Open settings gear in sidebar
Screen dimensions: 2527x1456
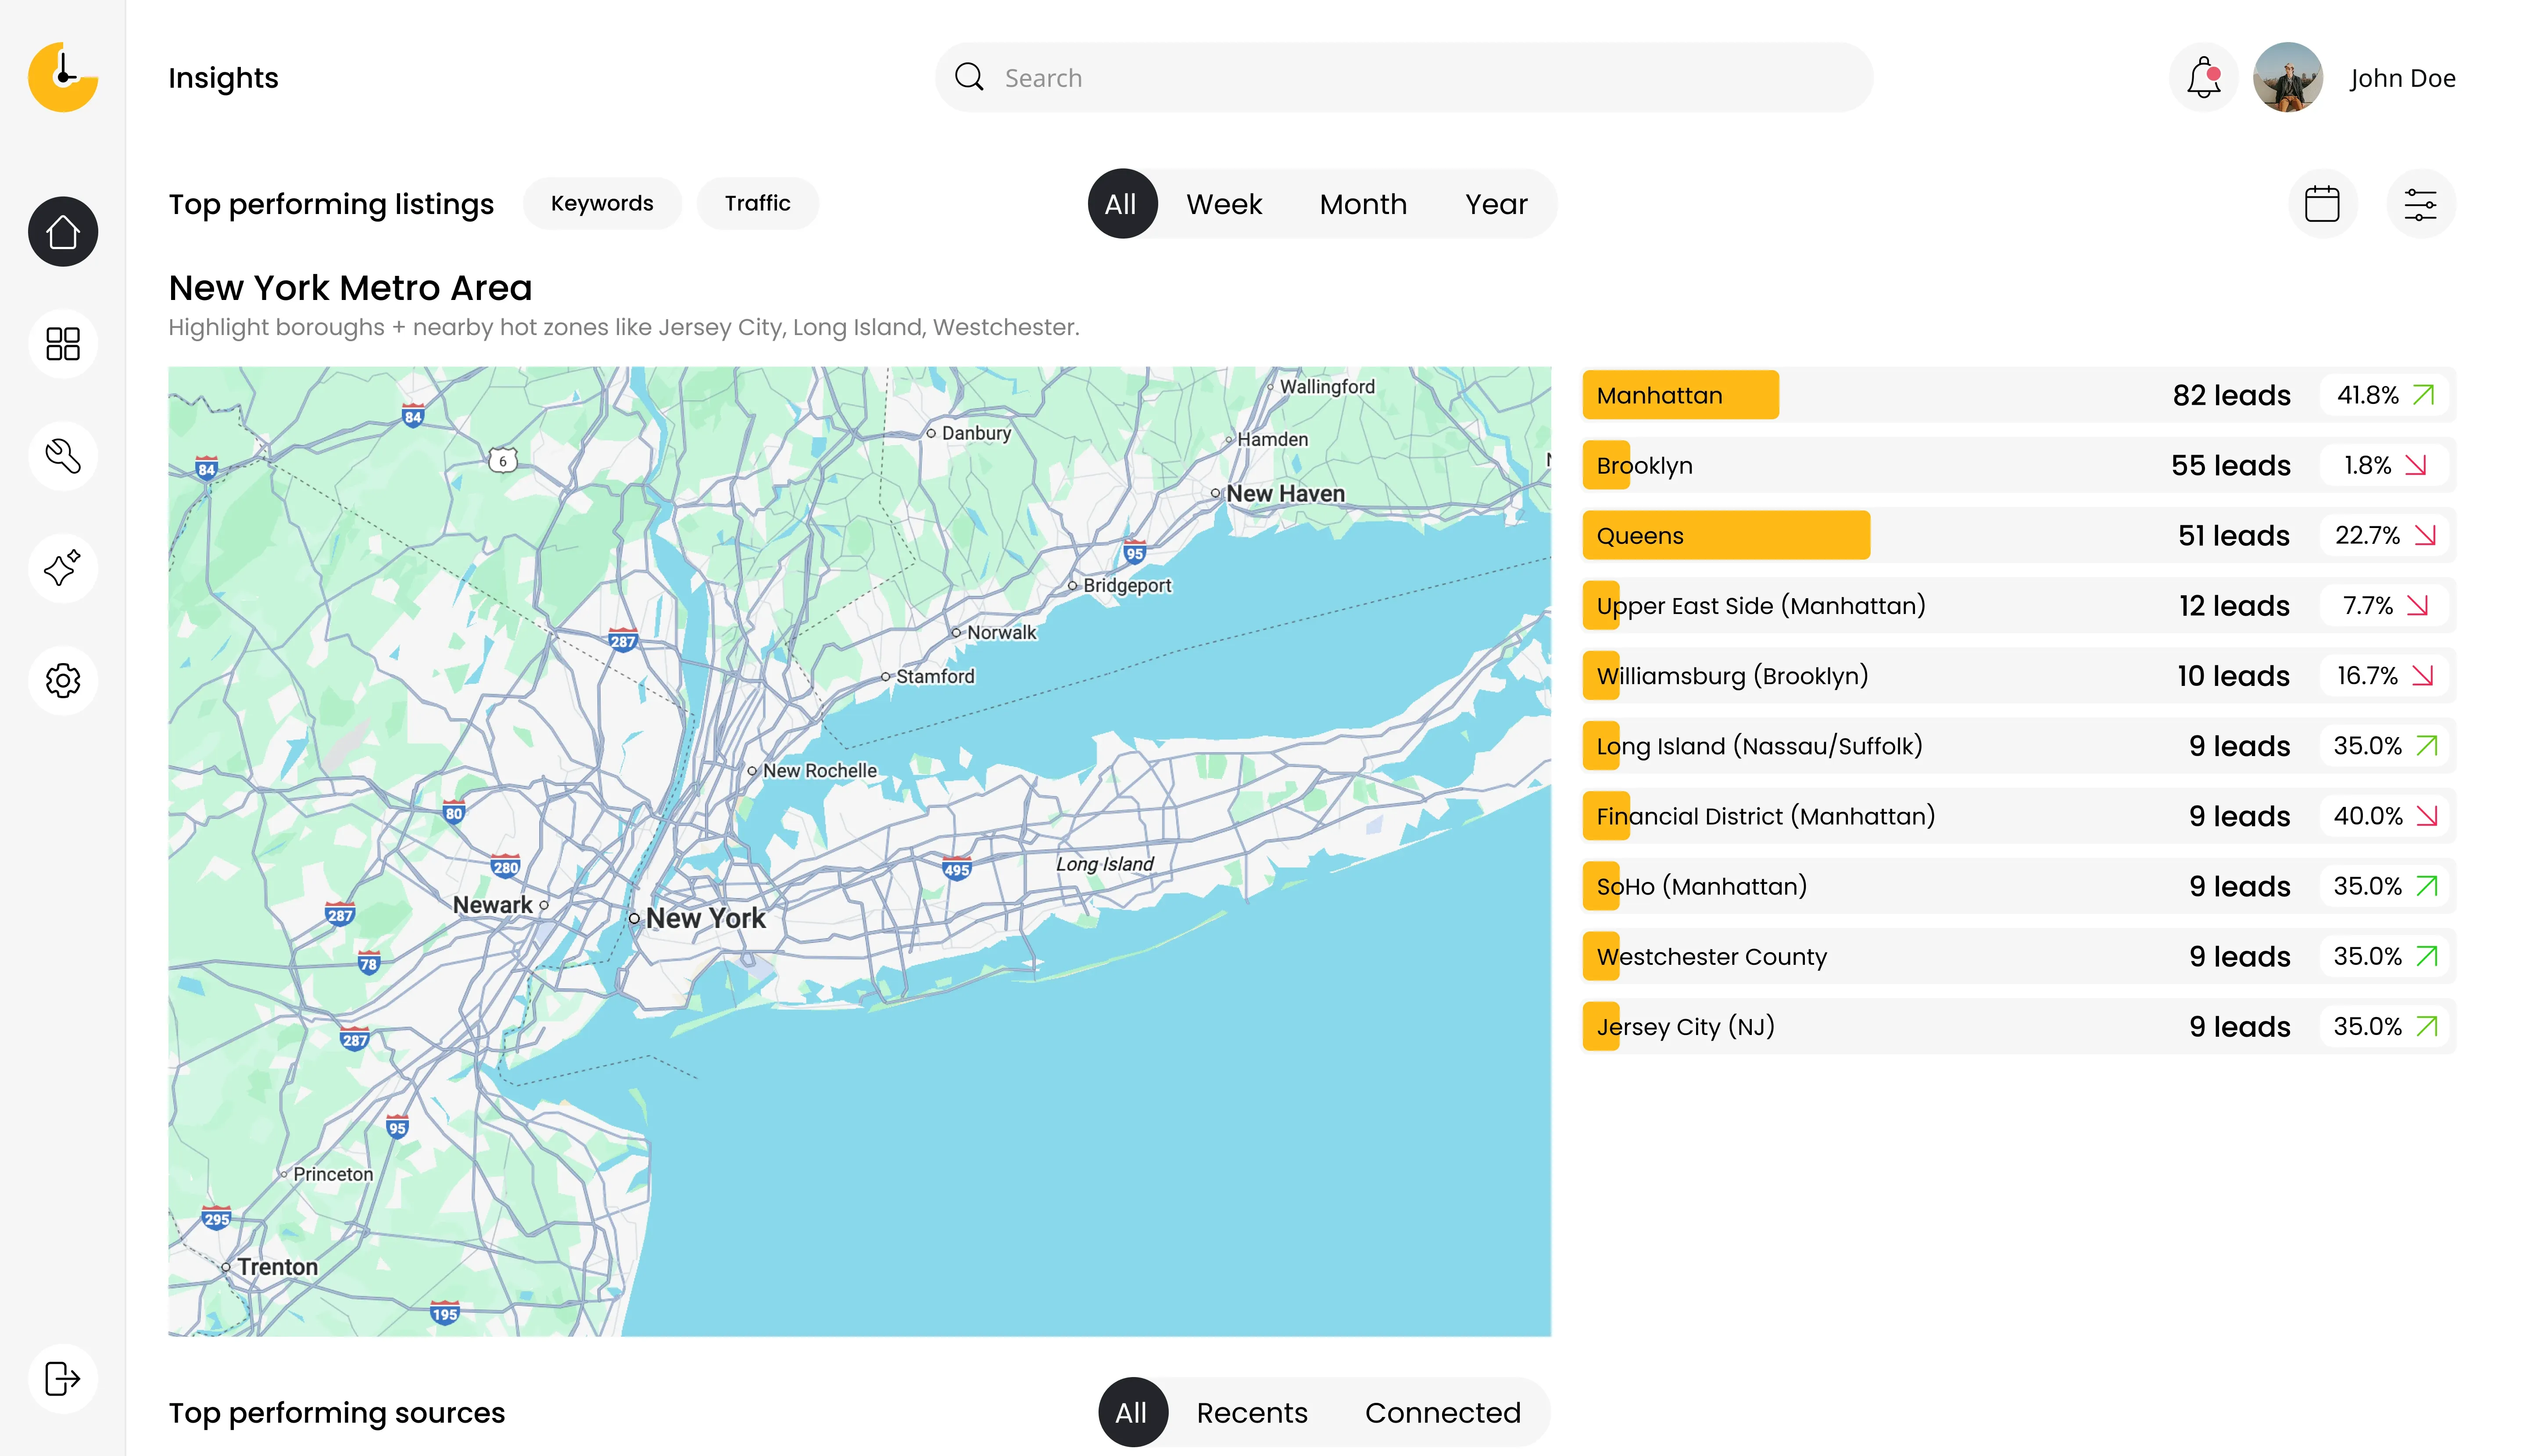(x=62, y=680)
